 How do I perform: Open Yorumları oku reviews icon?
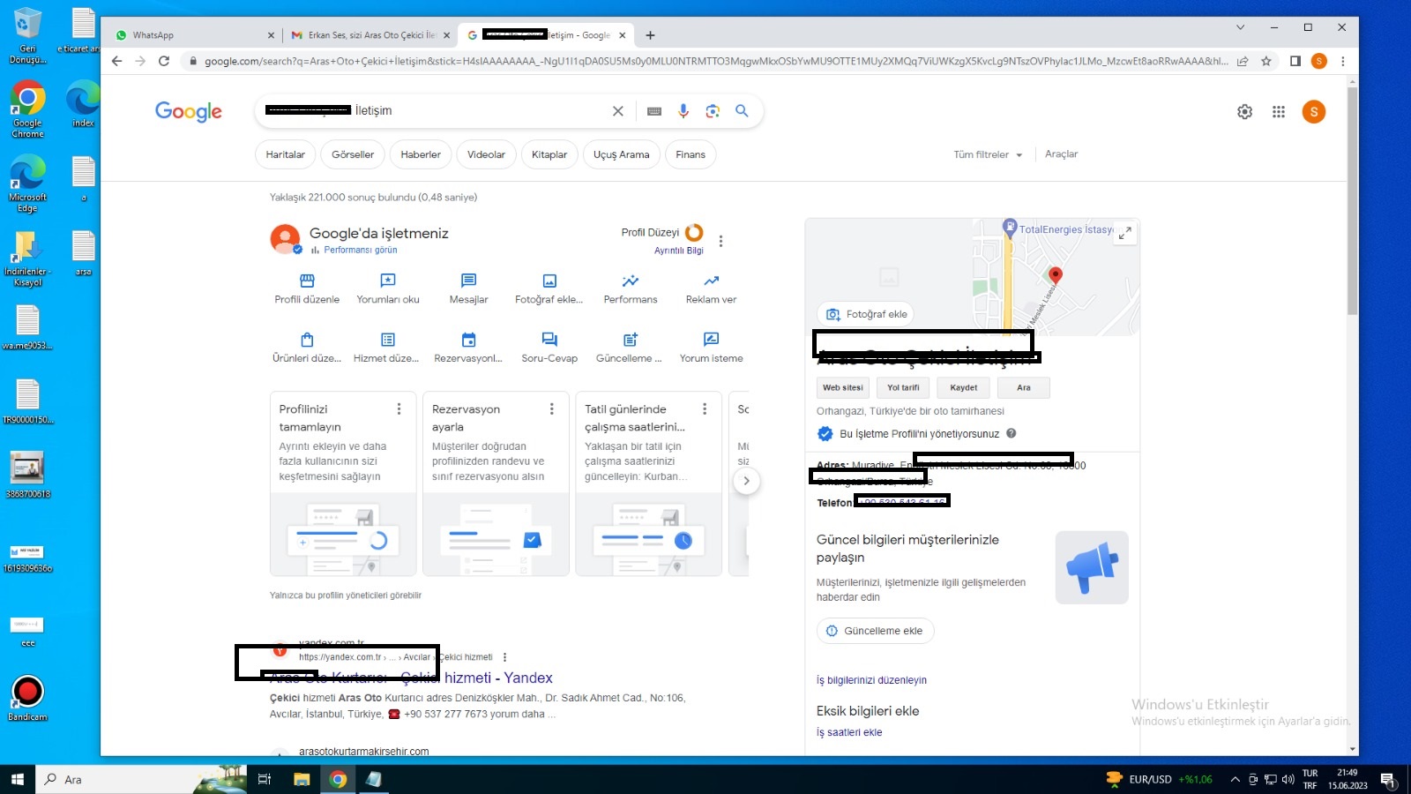(x=388, y=281)
